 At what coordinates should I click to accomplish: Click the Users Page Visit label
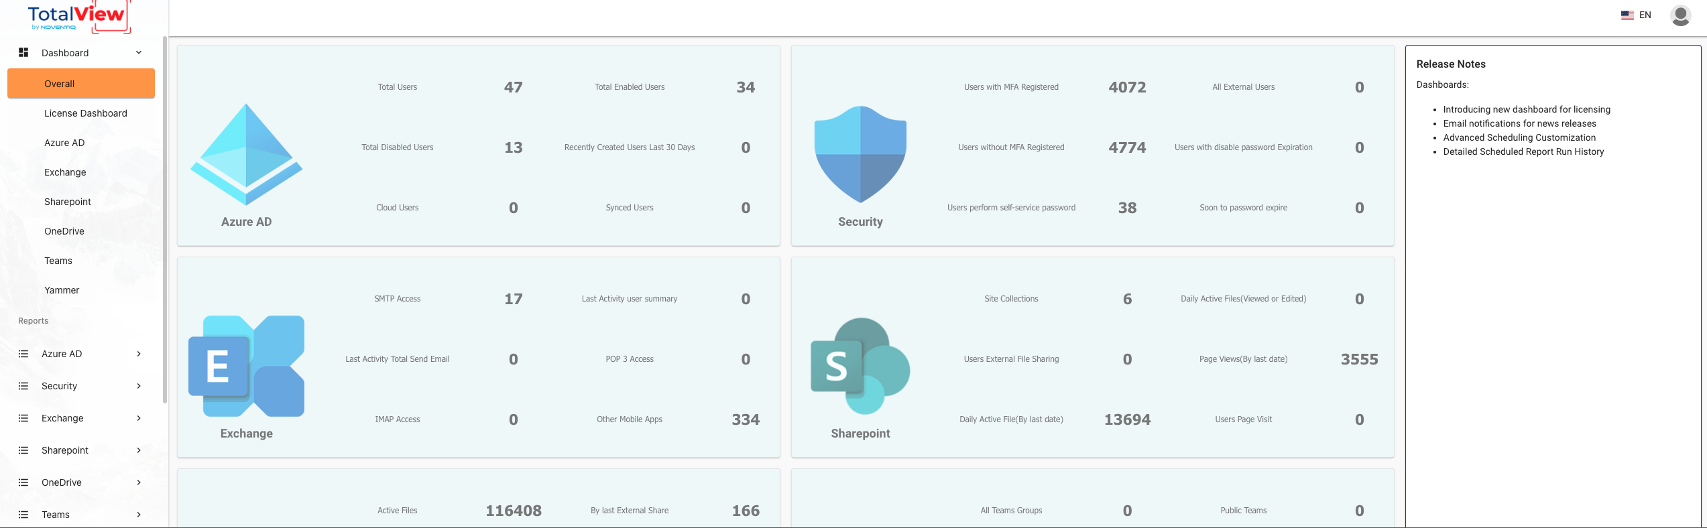[1244, 419]
